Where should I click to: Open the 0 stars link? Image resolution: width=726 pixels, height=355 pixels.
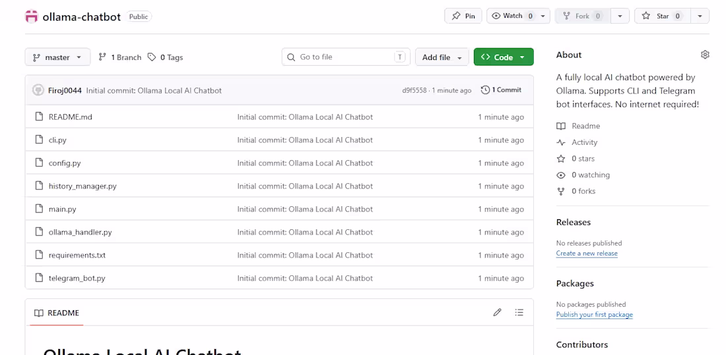tap(583, 159)
